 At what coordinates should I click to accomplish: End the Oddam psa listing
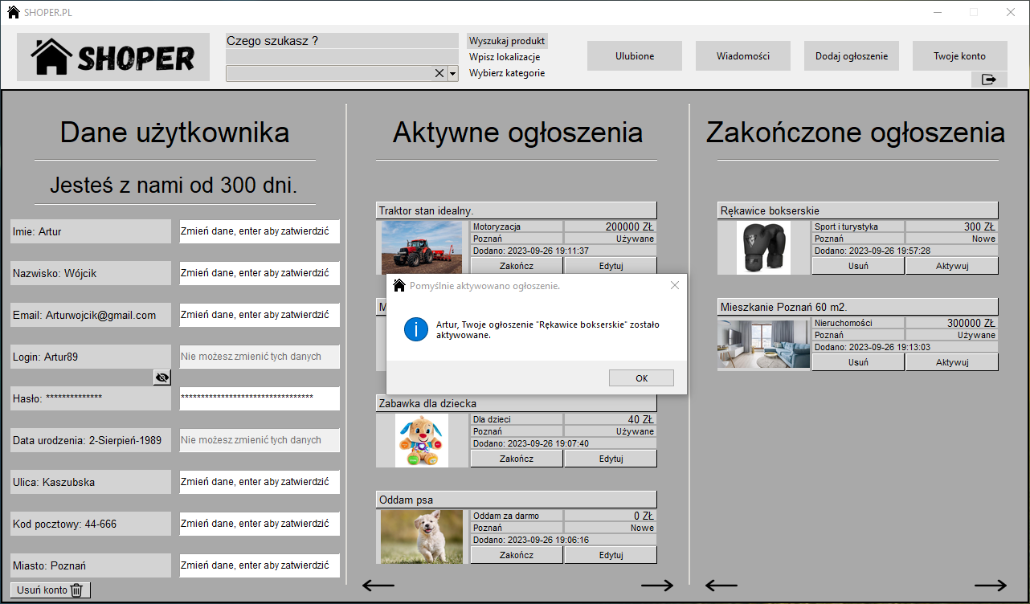tap(517, 555)
